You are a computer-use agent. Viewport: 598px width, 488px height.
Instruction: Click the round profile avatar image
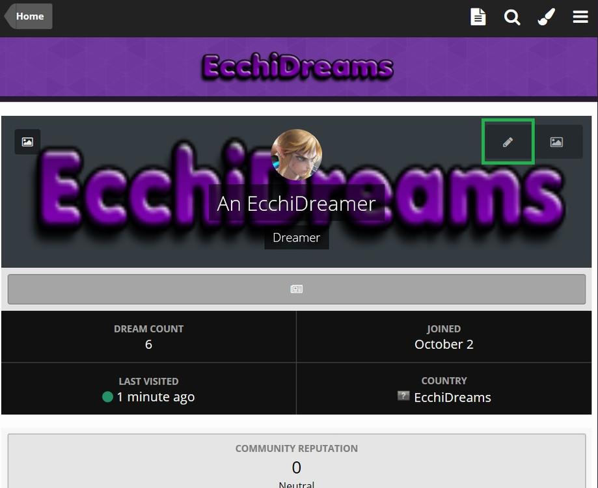[x=296, y=154]
